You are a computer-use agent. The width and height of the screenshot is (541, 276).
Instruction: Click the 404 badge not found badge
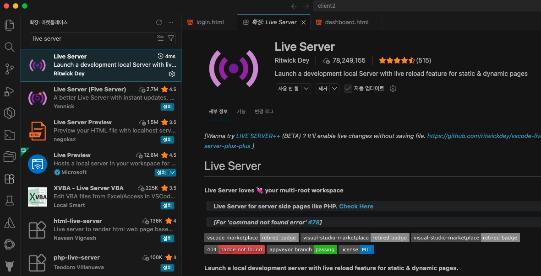point(235,249)
